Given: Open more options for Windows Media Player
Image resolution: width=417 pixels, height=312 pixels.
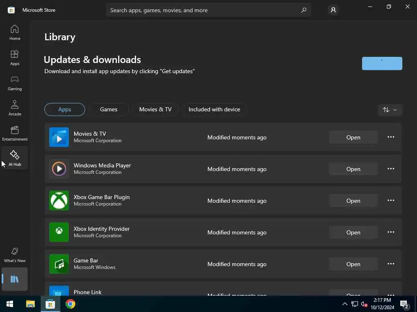Looking at the screenshot, I should 391,169.
